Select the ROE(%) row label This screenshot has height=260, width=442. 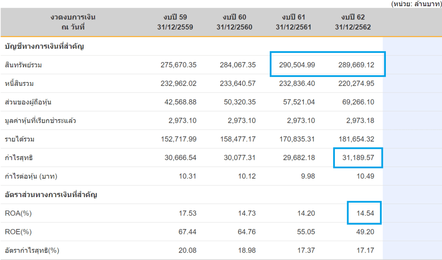coord(19,232)
